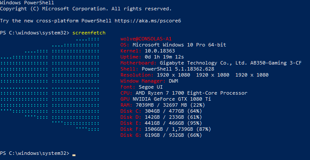310x160 pixels.
Task: Click the Window Manager DWM value
Action: point(173,81)
